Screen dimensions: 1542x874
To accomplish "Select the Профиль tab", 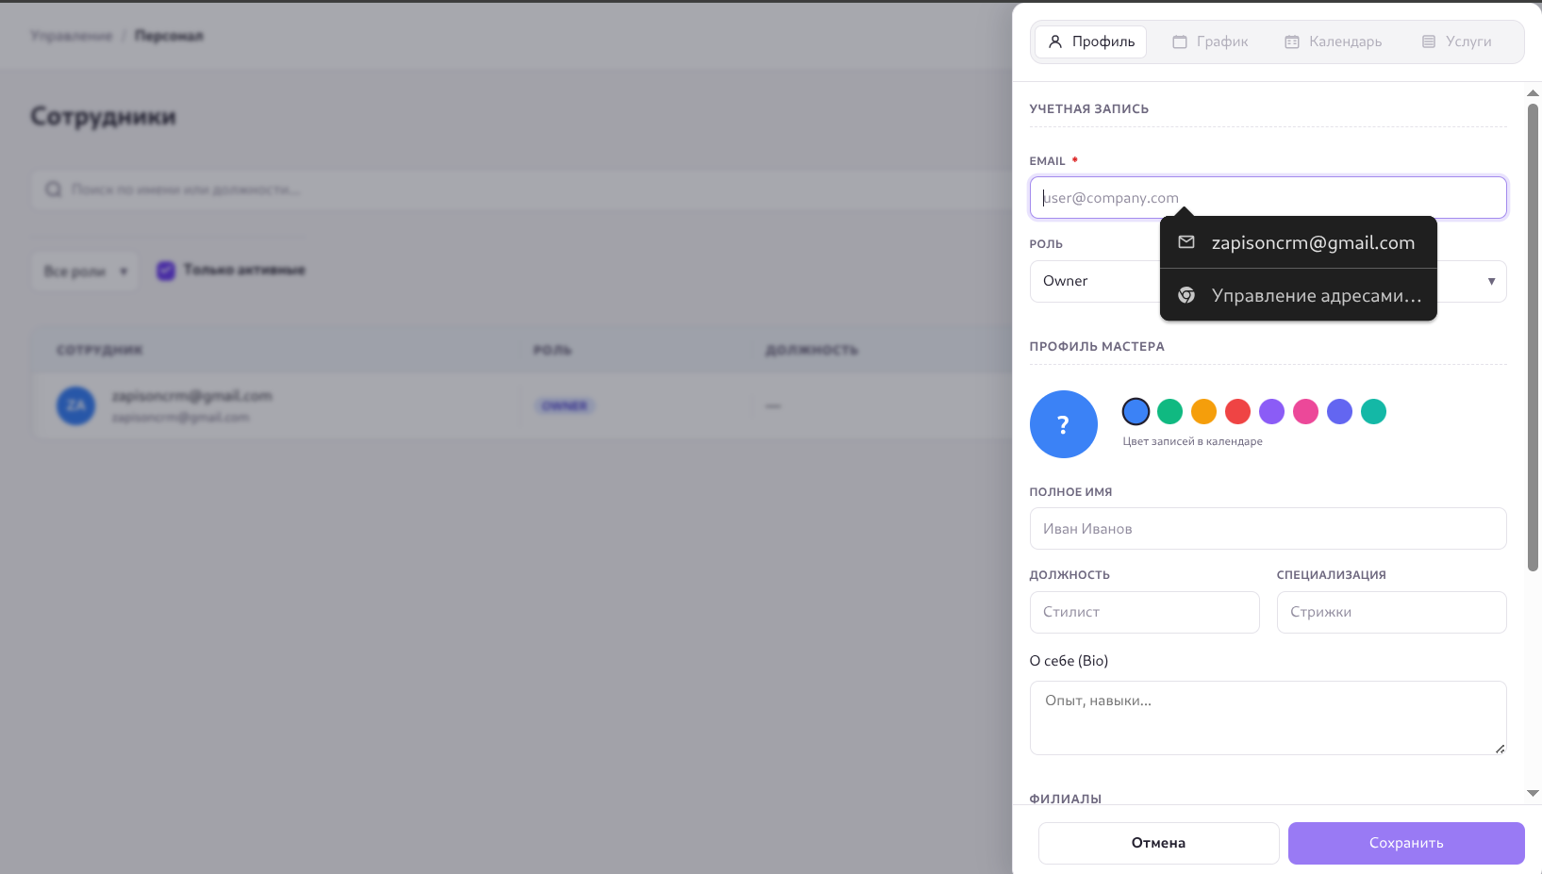I will click(1091, 41).
